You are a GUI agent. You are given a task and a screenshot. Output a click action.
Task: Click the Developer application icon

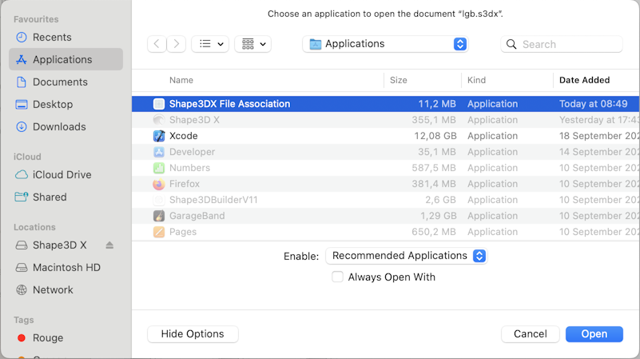point(159,152)
